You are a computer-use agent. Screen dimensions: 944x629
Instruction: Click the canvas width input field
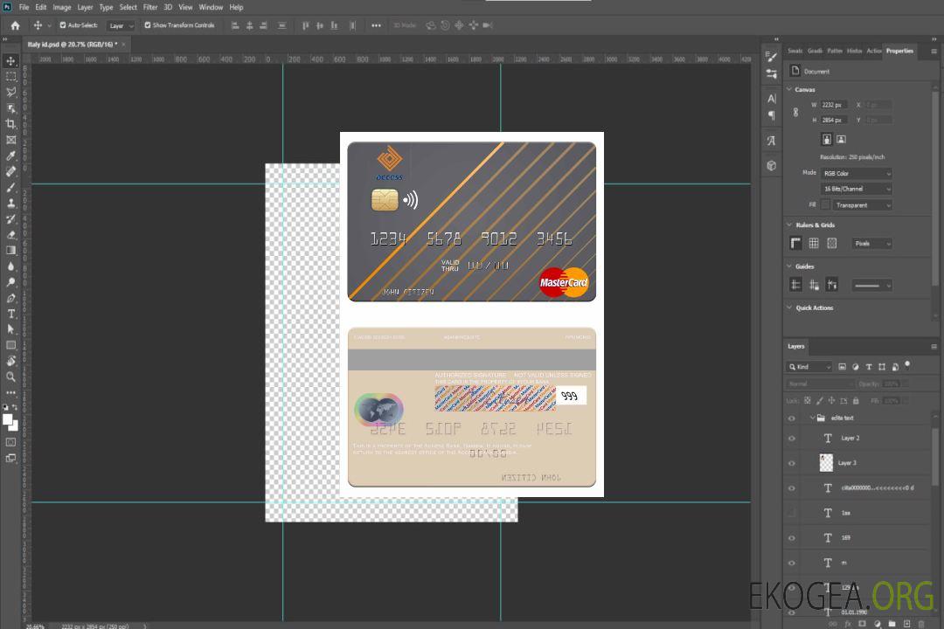pos(834,105)
